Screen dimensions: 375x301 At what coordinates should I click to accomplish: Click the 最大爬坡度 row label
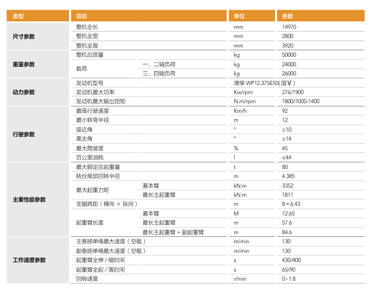point(90,148)
